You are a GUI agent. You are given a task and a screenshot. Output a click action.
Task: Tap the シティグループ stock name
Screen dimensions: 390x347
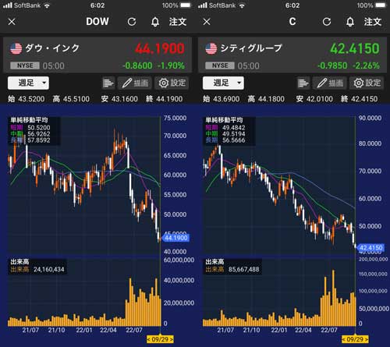(x=251, y=48)
